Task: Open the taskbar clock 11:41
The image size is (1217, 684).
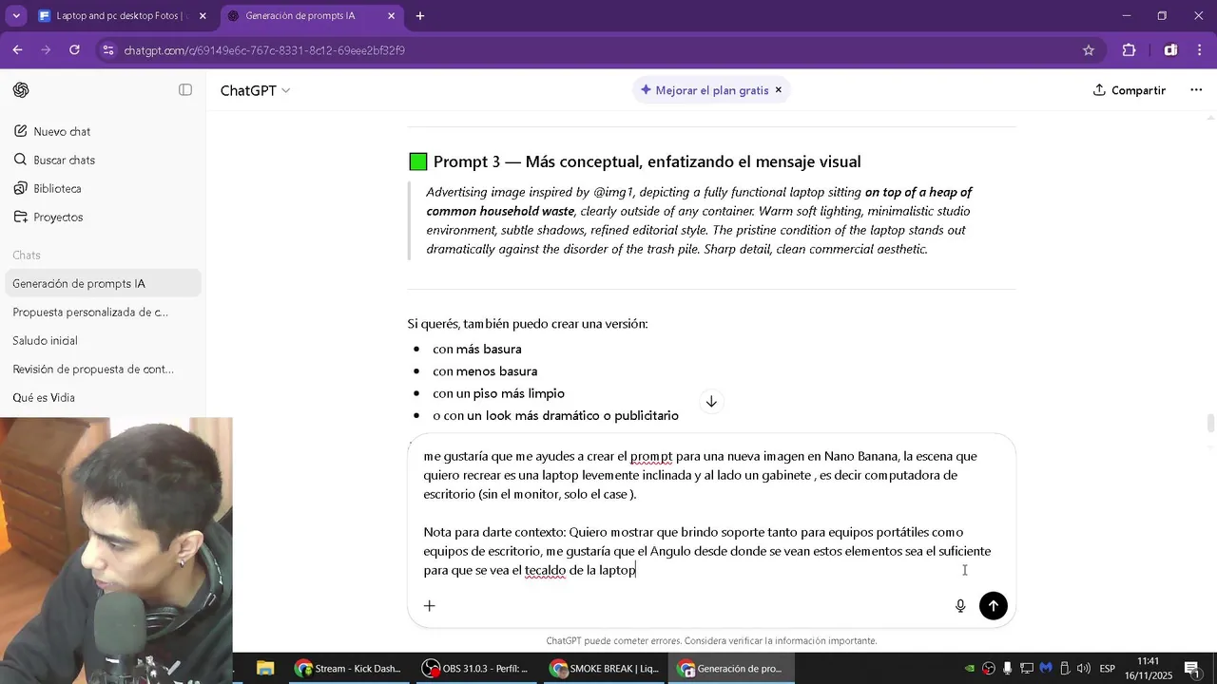Action: coord(1149,669)
